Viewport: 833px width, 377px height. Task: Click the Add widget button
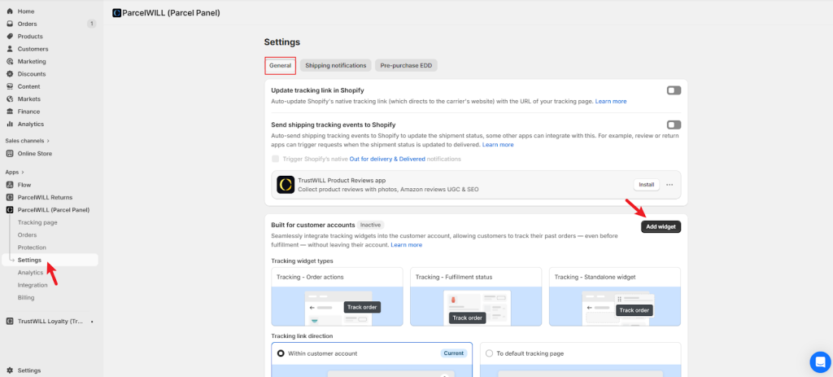tap(661, 226)
